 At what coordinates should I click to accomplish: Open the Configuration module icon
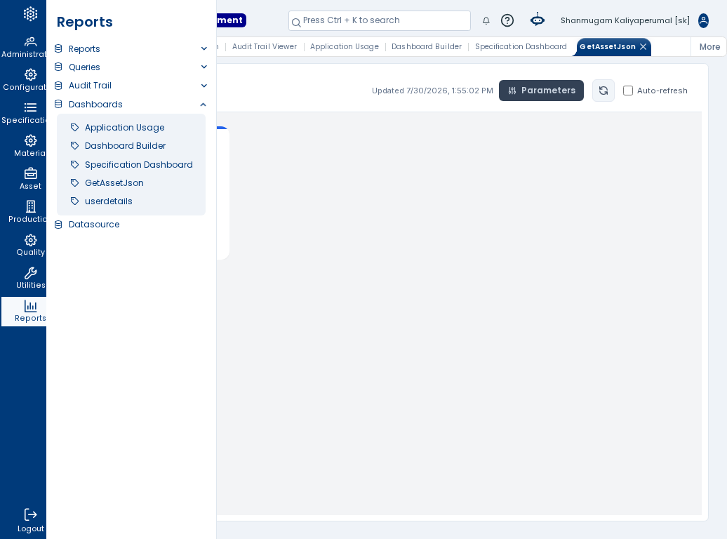[31, 74]
